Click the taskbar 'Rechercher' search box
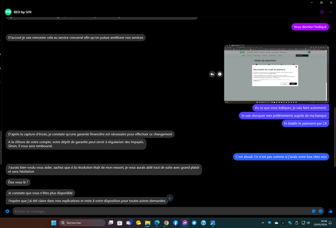The width and height of the screenshot is (336, 228). click(x=77, y=222)
